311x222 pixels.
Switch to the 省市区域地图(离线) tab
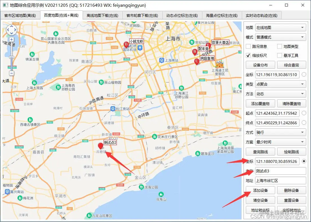click(x=20, y=15)
